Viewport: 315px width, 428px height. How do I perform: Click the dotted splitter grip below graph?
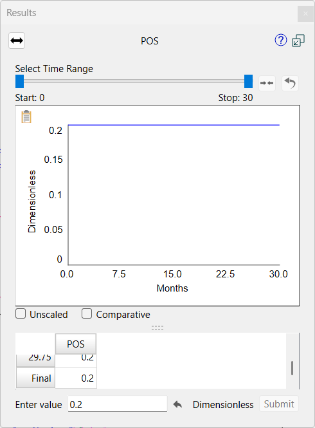tap(157, 328)
